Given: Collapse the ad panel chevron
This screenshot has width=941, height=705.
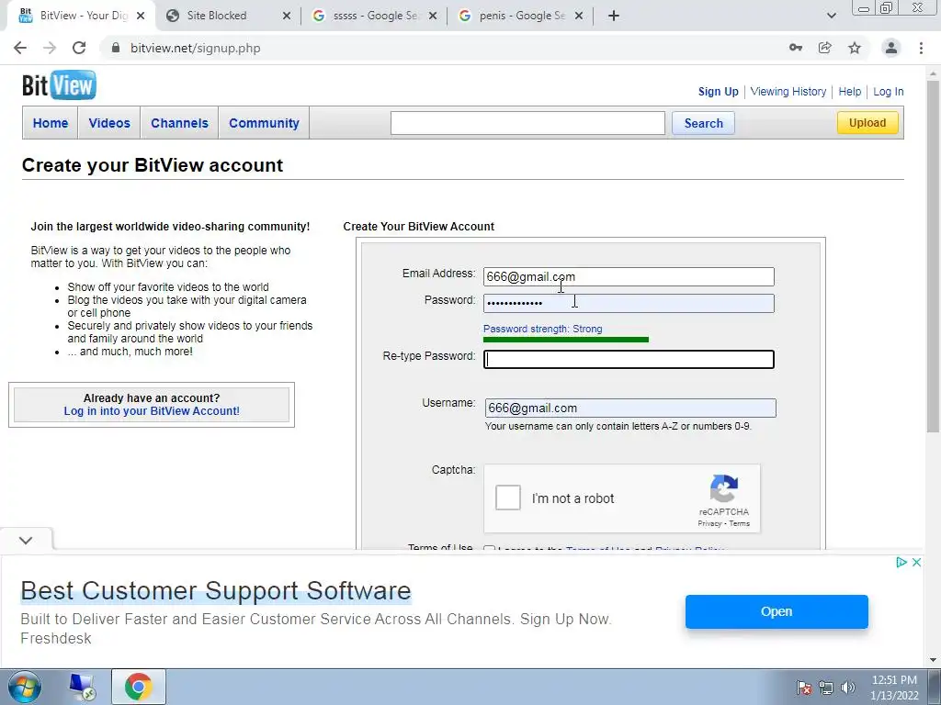Looking at the screenshot, I should coord(26,540).
